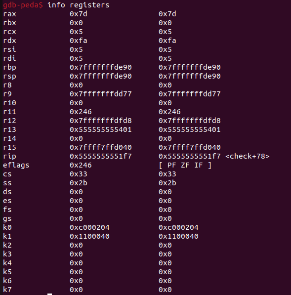This screenshot has height=295, width=291.
Task: Select the eflags register name
Action: pos(16,166)
